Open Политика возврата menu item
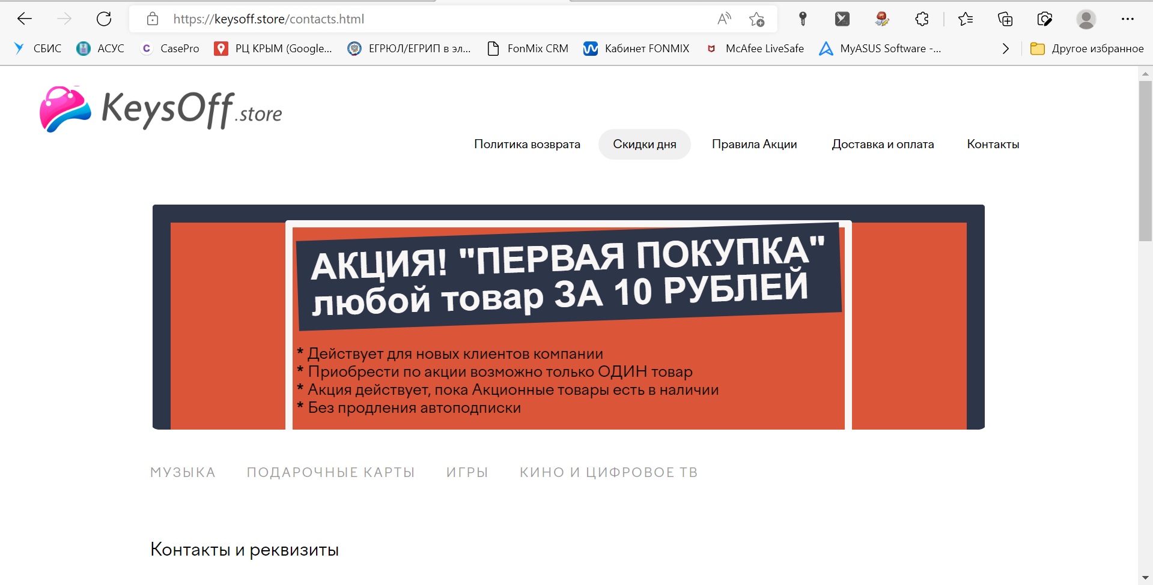The width and height of the screenshot is (1153, 585). 527,144
